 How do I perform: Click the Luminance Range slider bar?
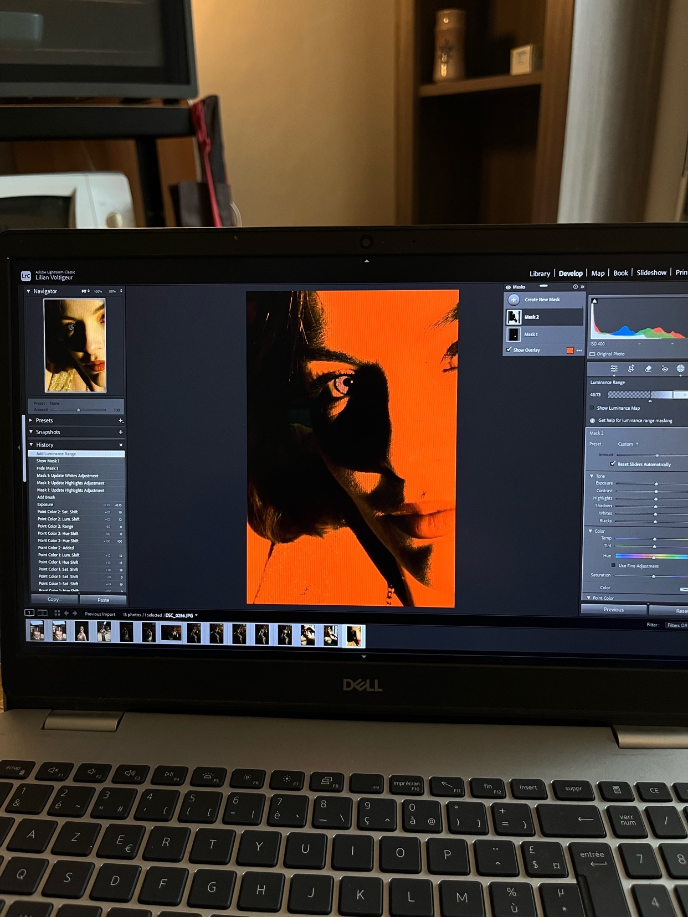point(648,395)
